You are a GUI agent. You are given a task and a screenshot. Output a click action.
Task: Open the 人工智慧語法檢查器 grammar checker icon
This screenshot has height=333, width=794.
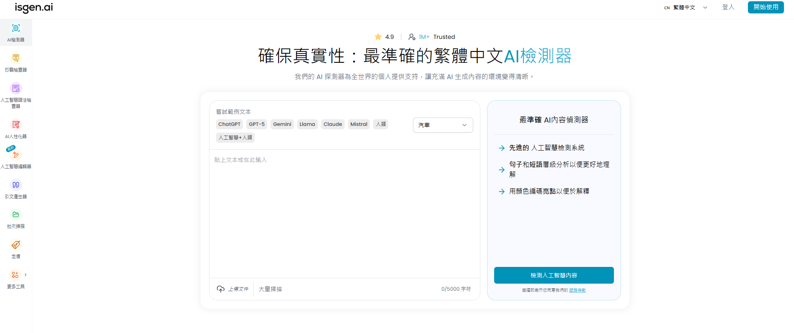tap(16, 88)
